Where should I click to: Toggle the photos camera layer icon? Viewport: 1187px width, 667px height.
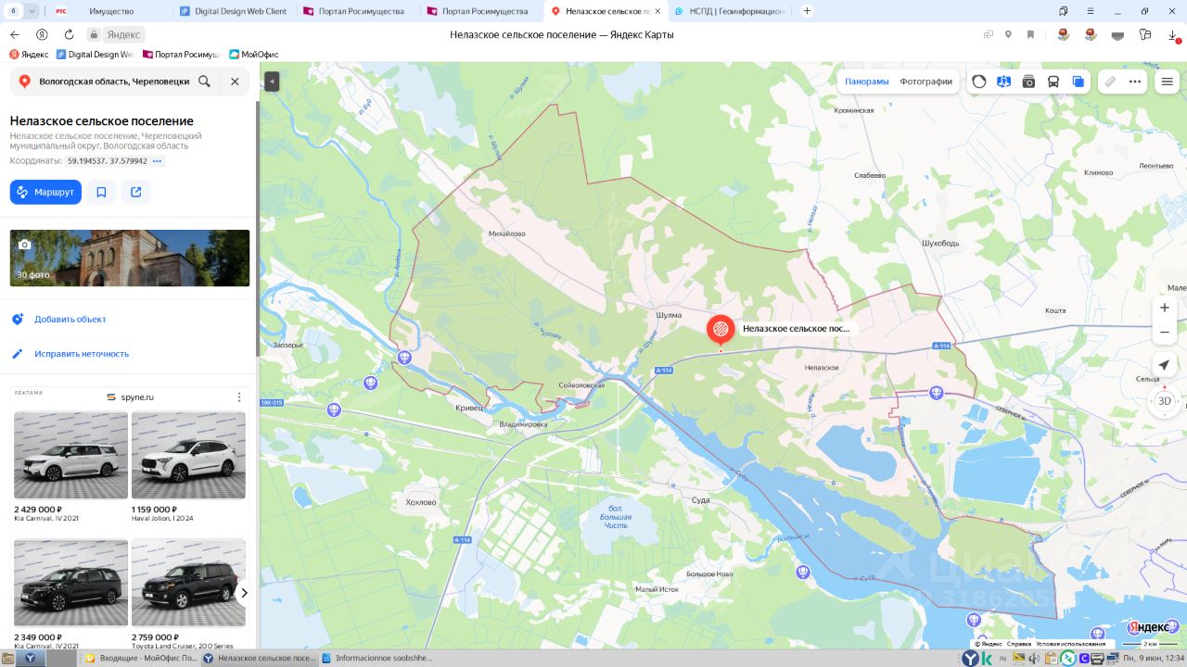1028,82
